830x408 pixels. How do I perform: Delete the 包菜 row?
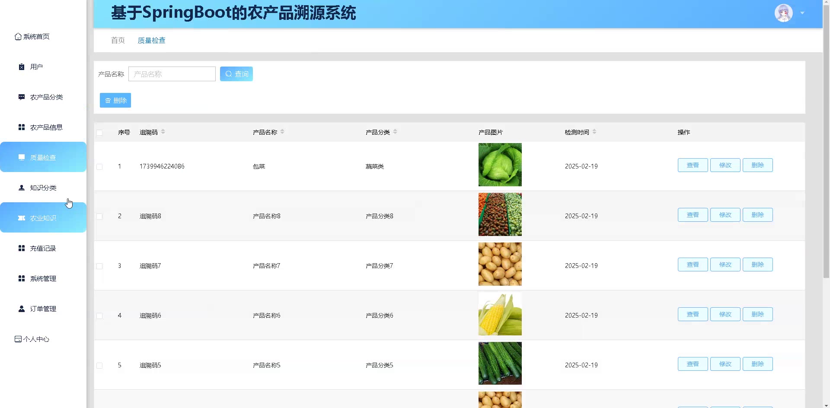coord(757,165)
